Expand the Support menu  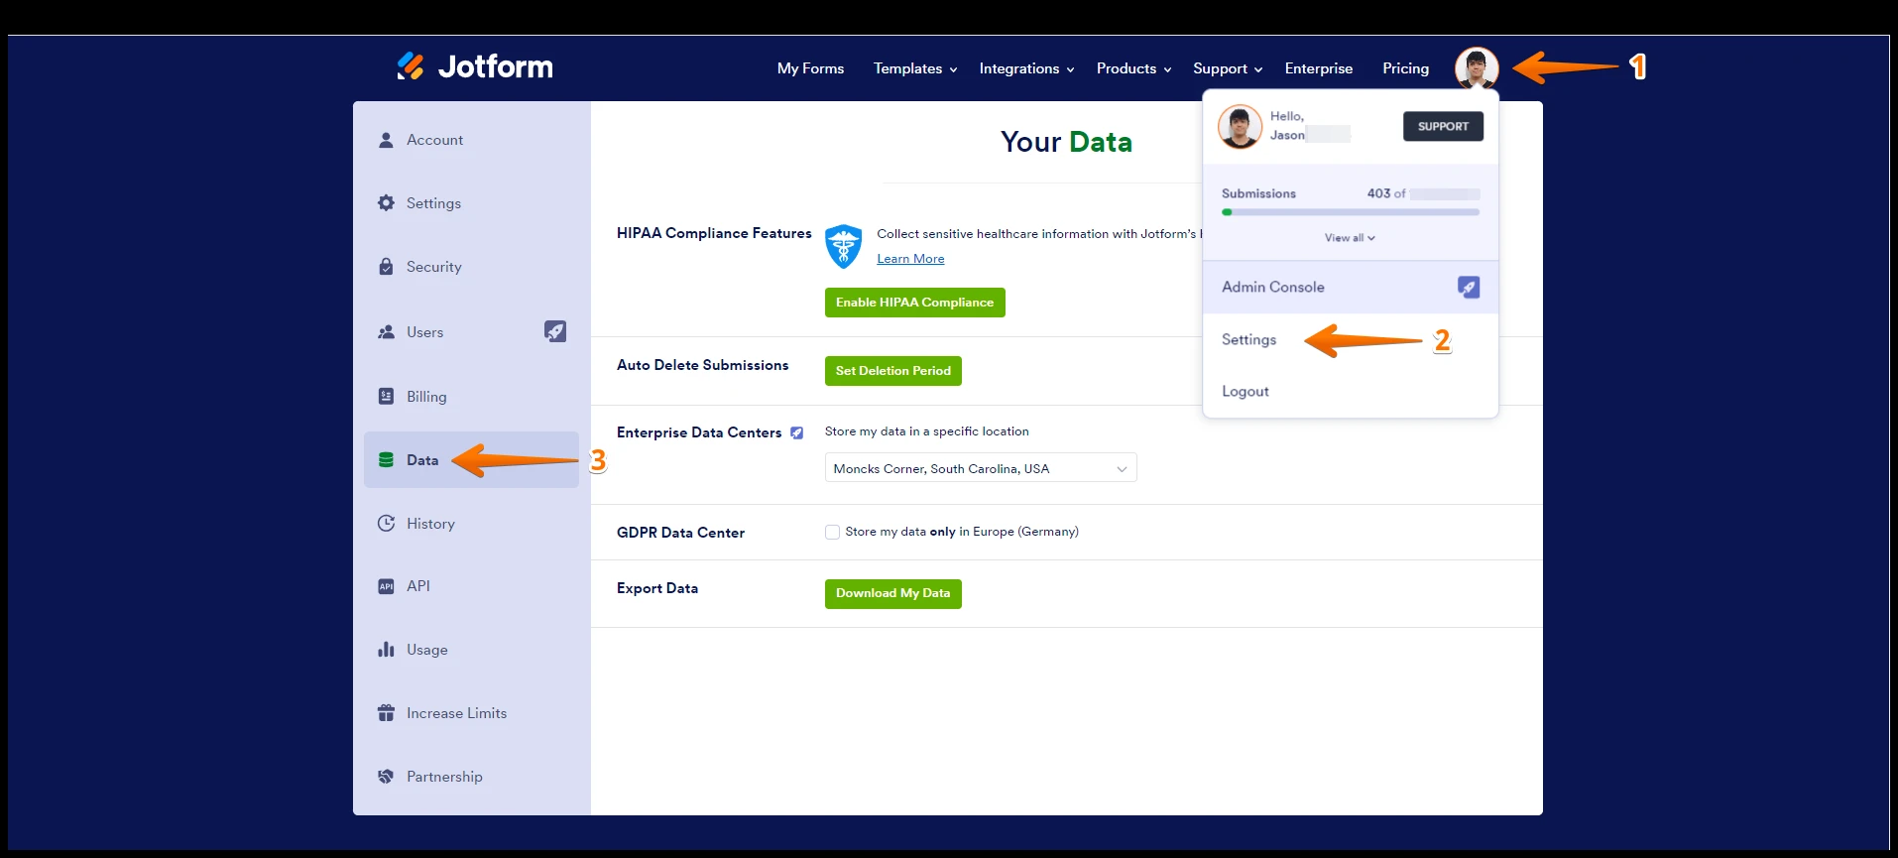1228,68
